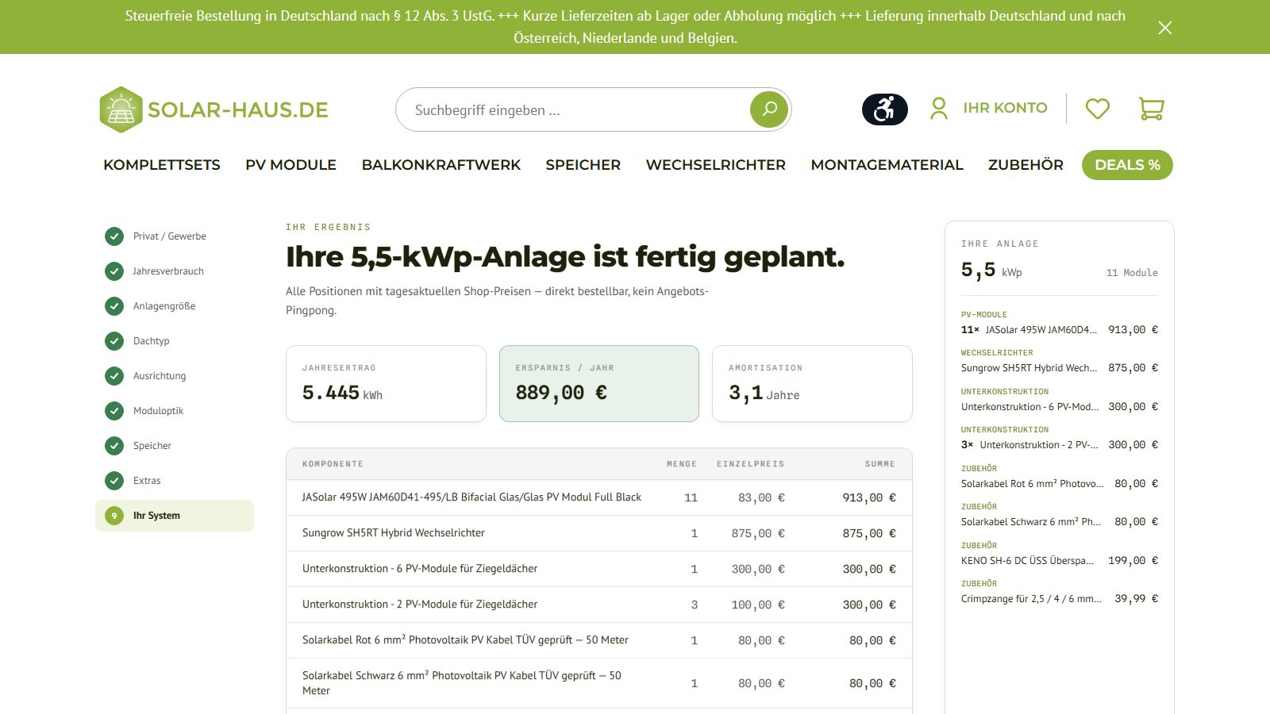The width and height of the screenshot is (1270, 714).
Task: Go to the Speicher step
Action: coord(175,446)
